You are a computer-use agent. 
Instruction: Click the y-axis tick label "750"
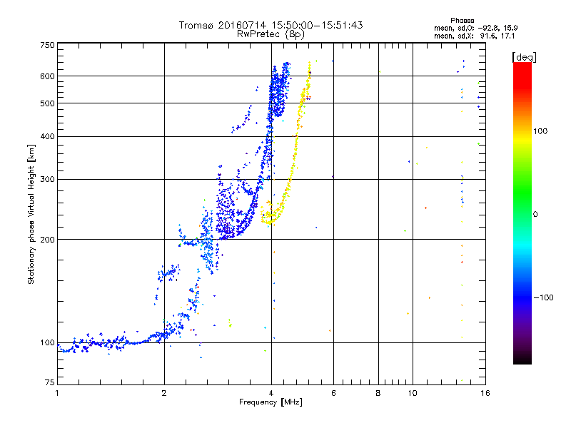point(47,45)
